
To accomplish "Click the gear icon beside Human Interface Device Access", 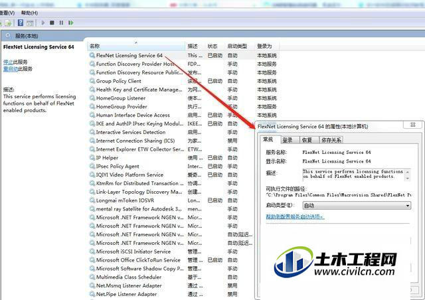I will click(x=92, y=115).
